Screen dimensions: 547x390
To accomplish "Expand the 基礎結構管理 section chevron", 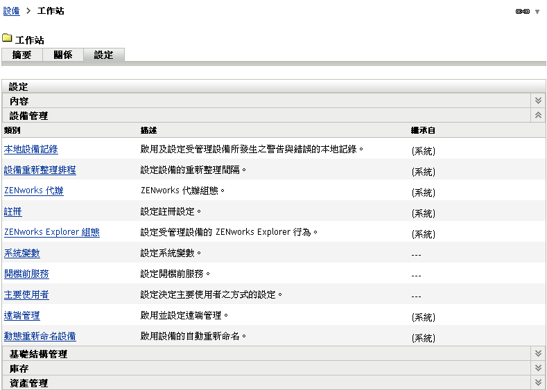I will (x=538, y=354).
